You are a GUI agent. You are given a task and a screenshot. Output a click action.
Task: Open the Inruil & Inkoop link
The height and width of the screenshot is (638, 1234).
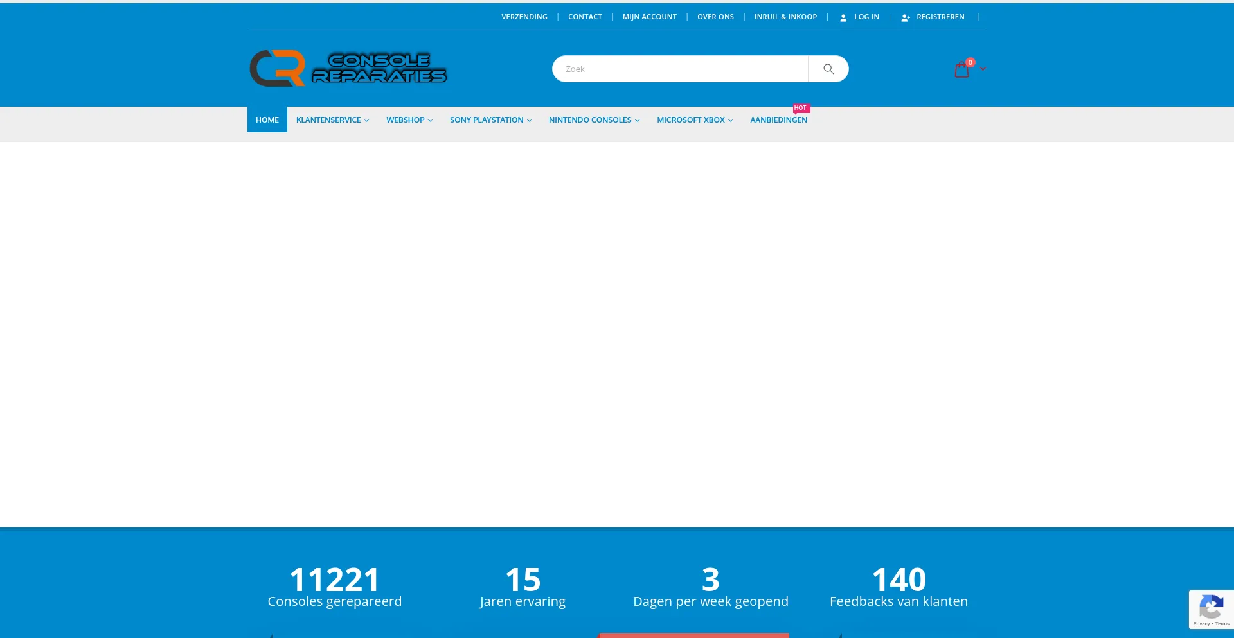click(x=785, y=17)
